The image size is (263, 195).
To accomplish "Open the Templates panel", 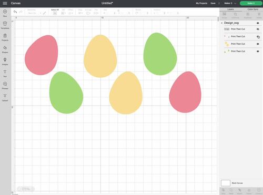I will (5, 24).
